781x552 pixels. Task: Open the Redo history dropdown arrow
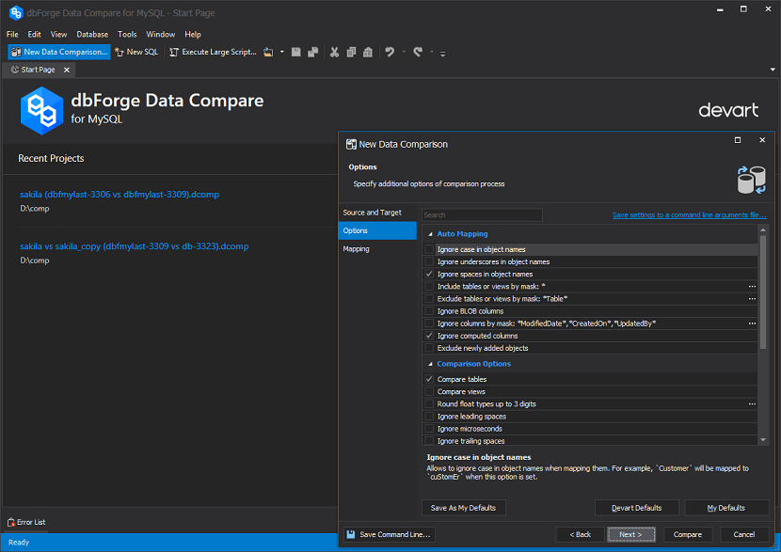pyautogui.click(x=431, y=52)
